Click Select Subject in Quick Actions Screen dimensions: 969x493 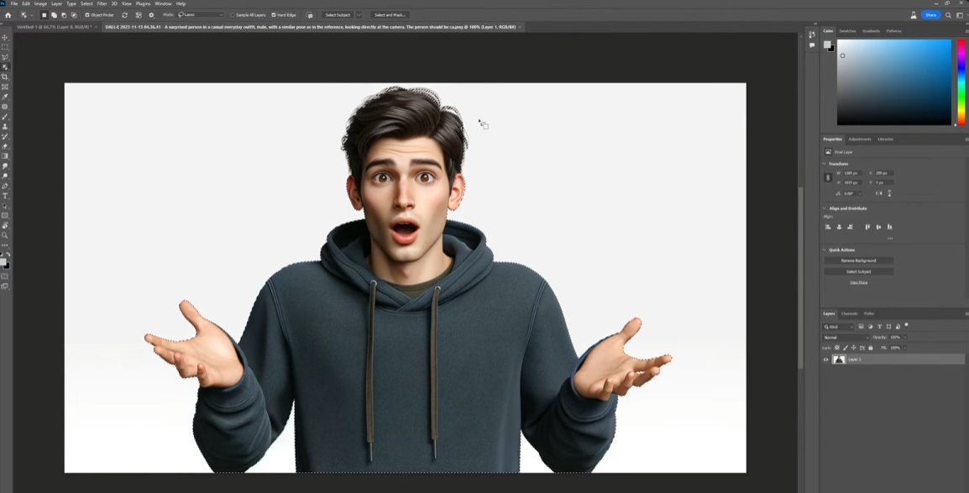tap(858, 271)
